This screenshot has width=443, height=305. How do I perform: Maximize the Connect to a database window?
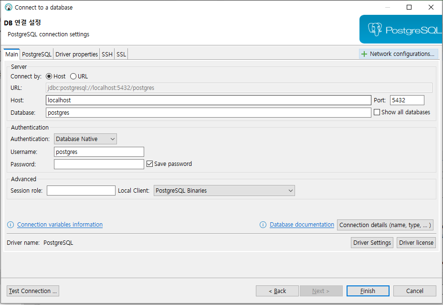pyautogui.click(x=409, y=7)
